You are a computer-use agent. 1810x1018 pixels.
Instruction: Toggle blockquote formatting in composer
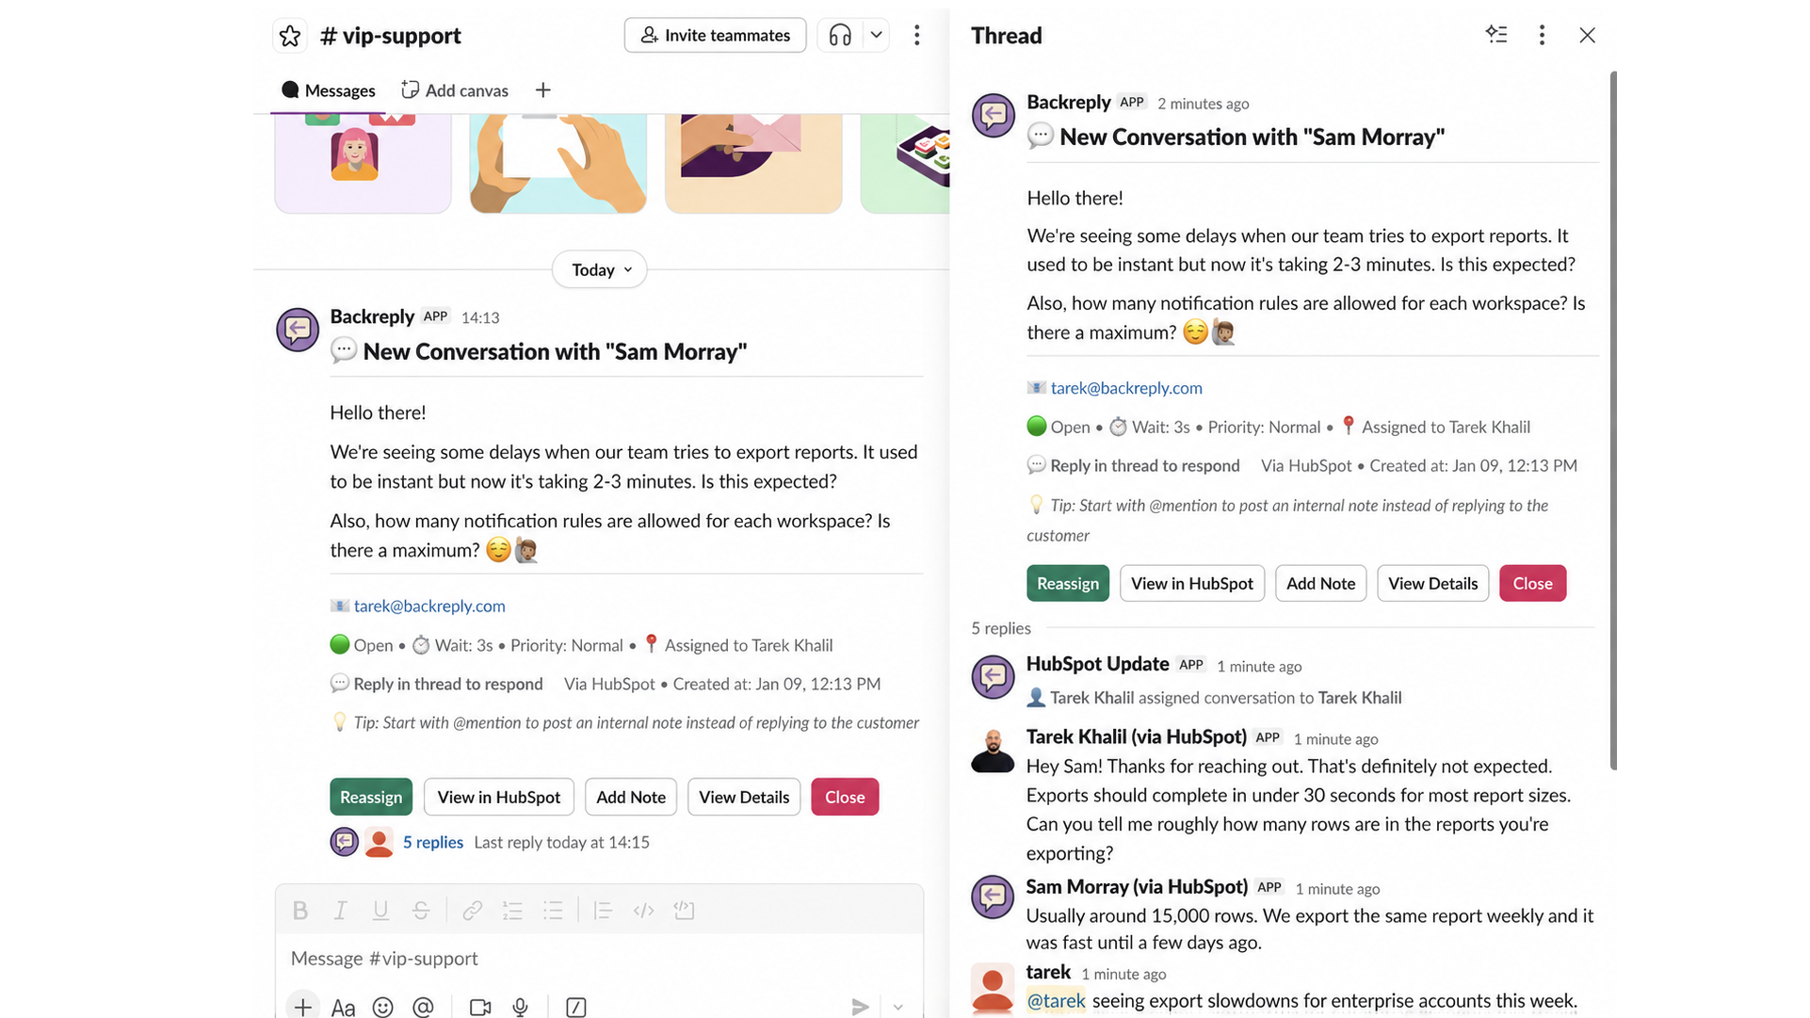[x=604, y=911]
